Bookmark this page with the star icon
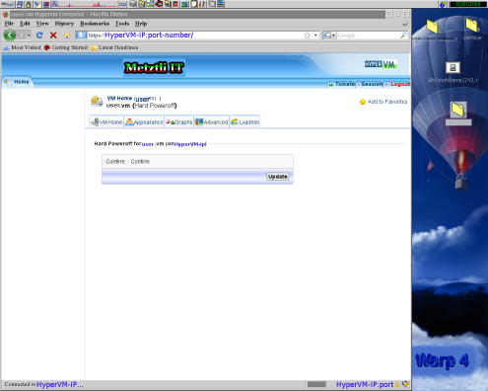488x391 pixels. pyautogui.click(x=308, y=36)
